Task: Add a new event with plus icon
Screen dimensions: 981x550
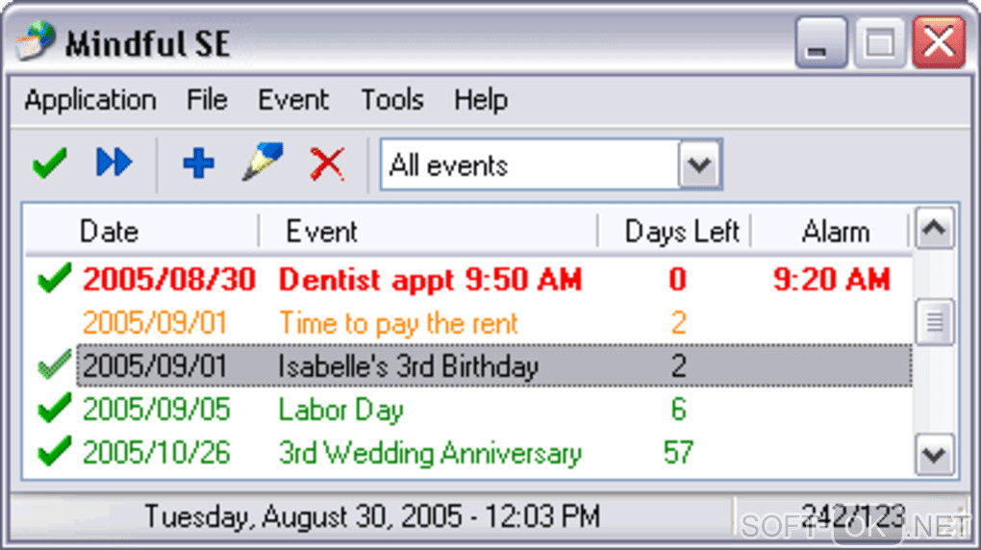Action: 198,163
